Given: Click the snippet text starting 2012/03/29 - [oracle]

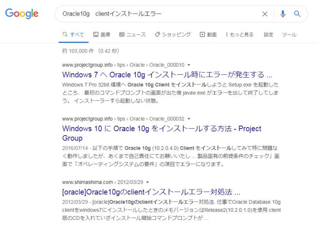Looking at the screenshot, I should point(171,210).
